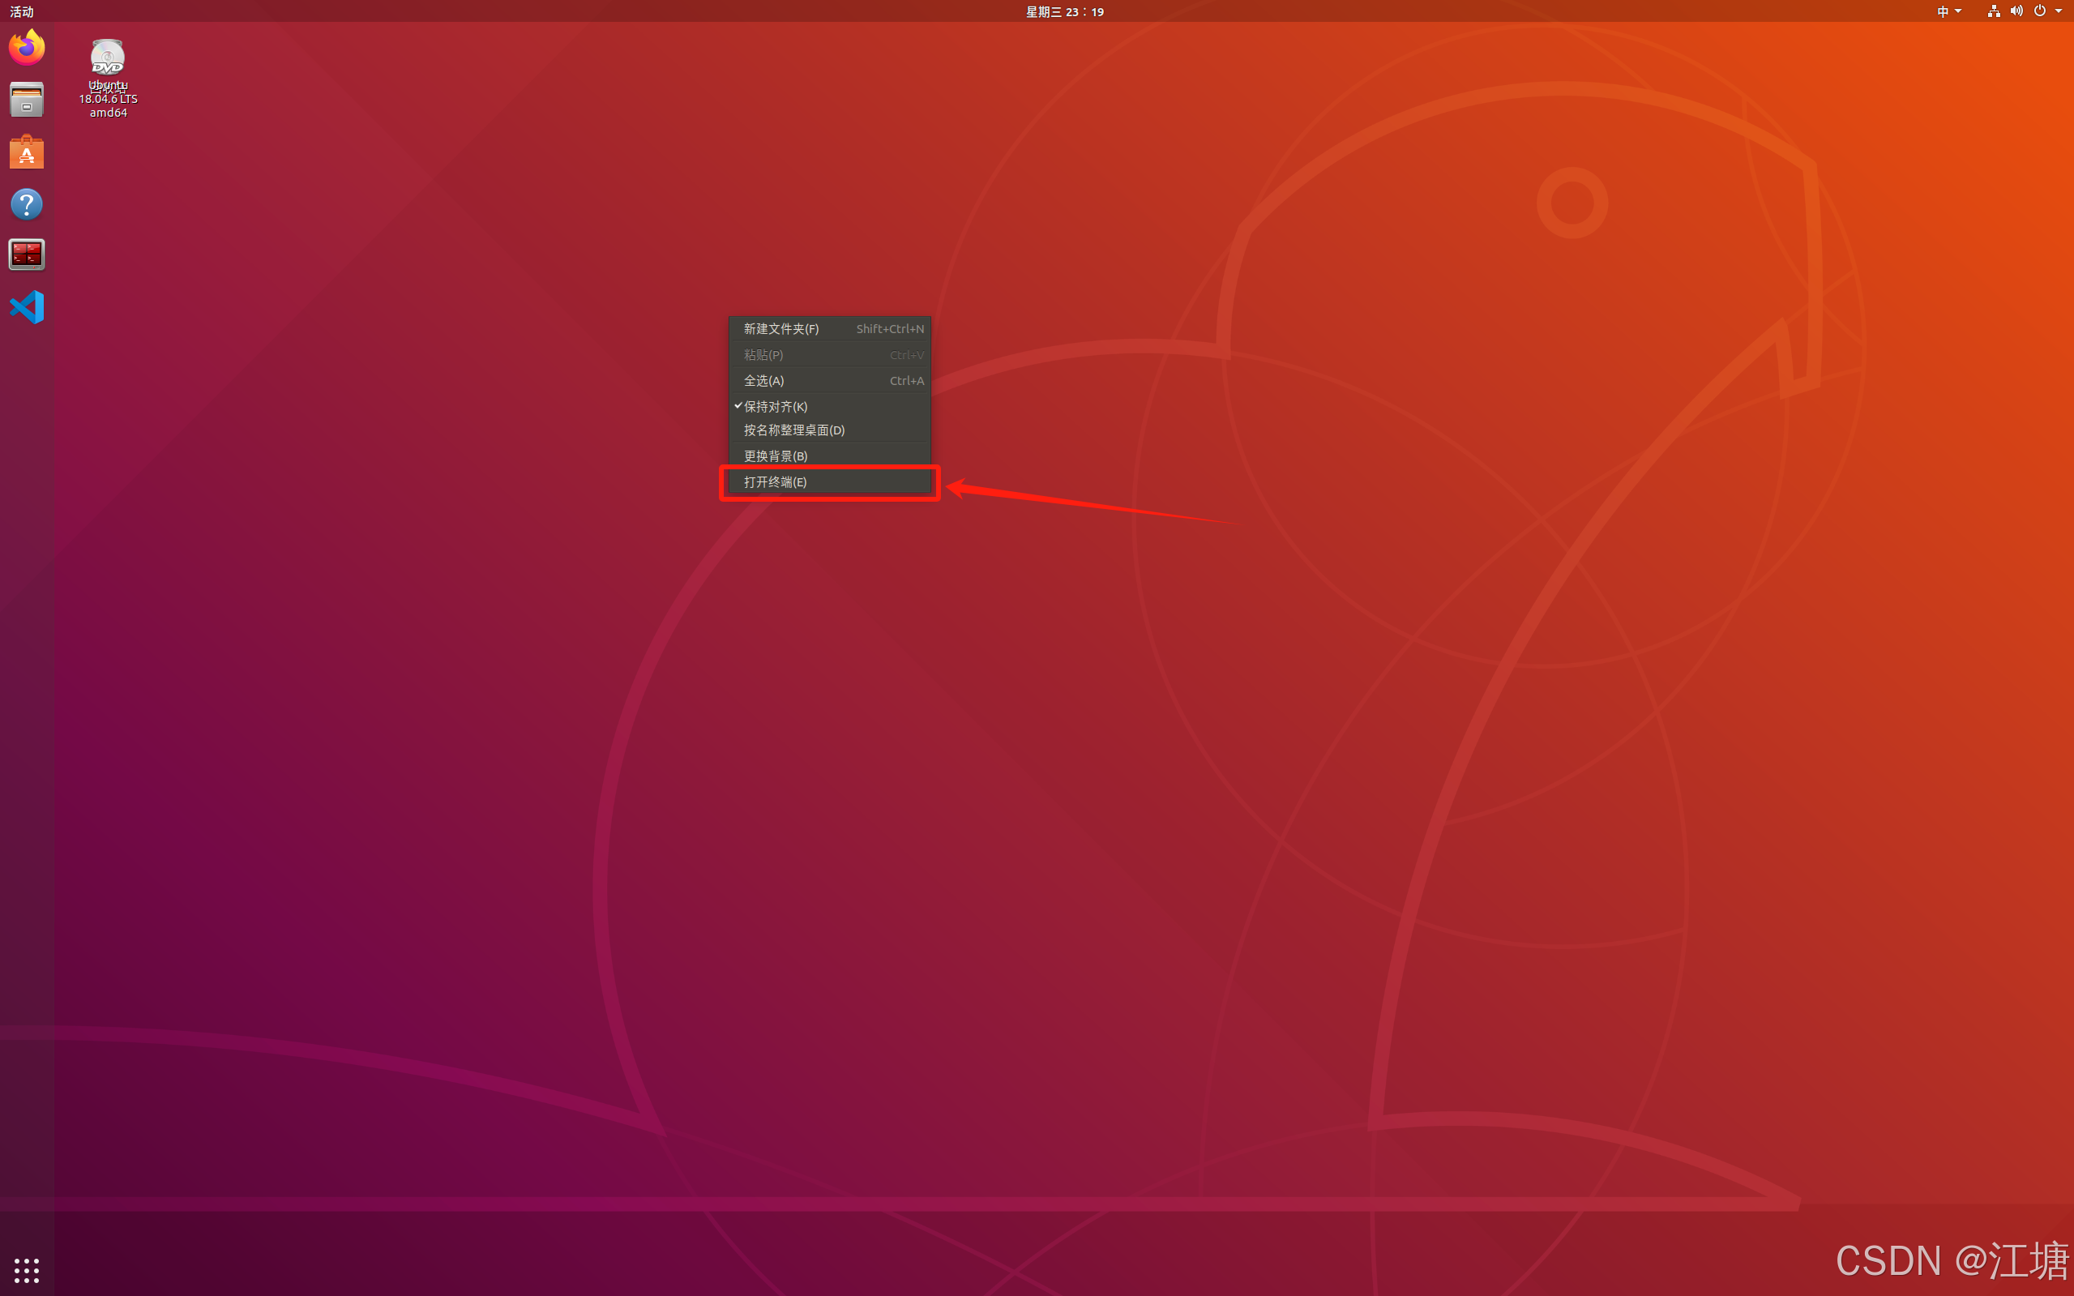Open Firefox from the dock

27,47
